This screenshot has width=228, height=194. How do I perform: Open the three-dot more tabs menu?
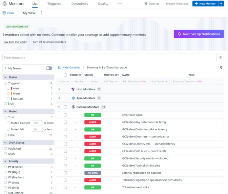coord(120,4)
